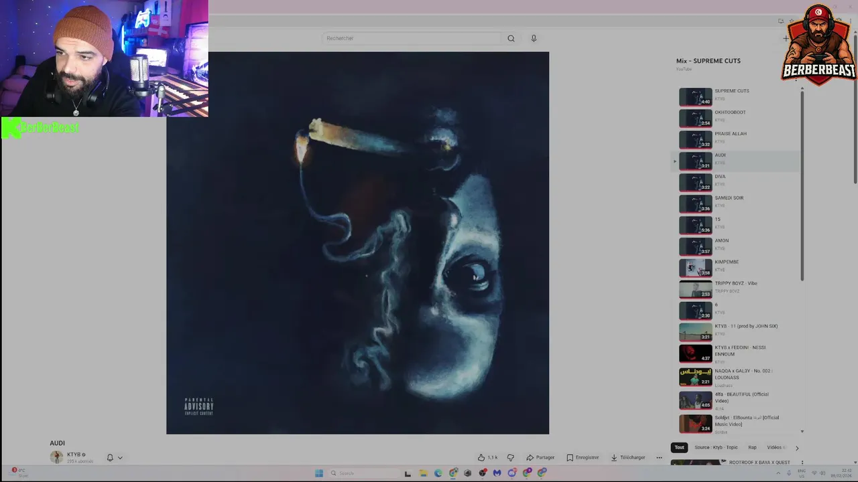Open taskbar clock and date
Image resolution: width=858 pixels, height=482 pixels.
click(x=841, y=473)
